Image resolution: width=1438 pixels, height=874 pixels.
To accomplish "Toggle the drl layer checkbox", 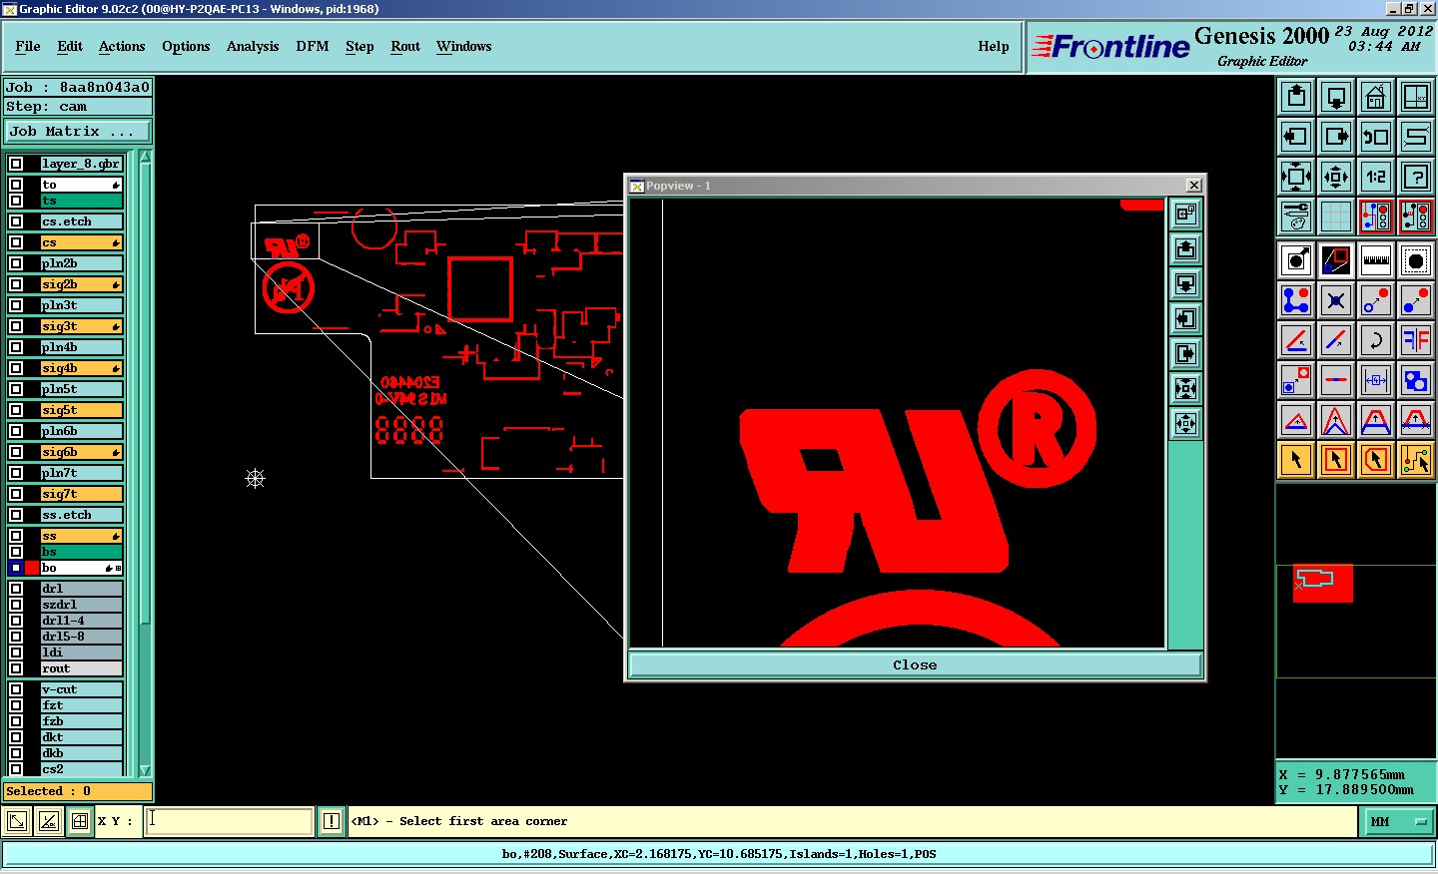I will (16, 589).
